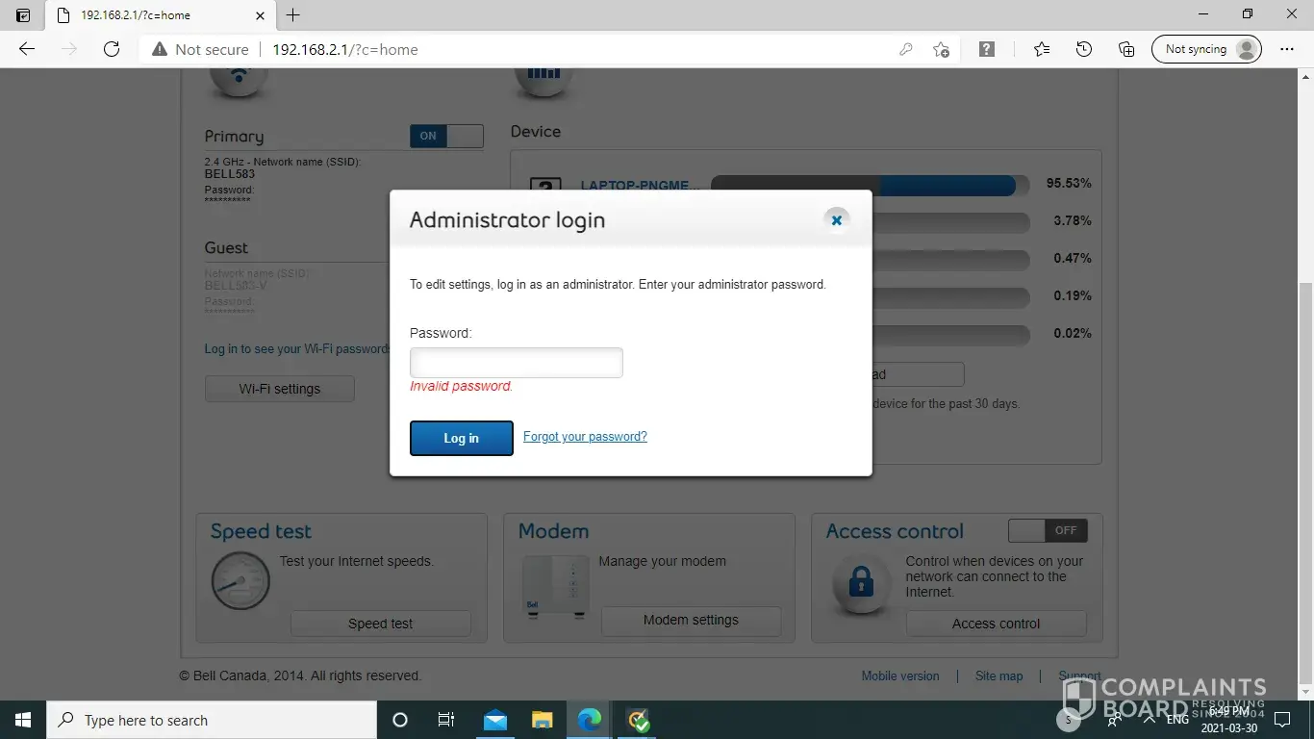
Task: Click the usage bar beside 0.47%
Action: coord(950,260)
